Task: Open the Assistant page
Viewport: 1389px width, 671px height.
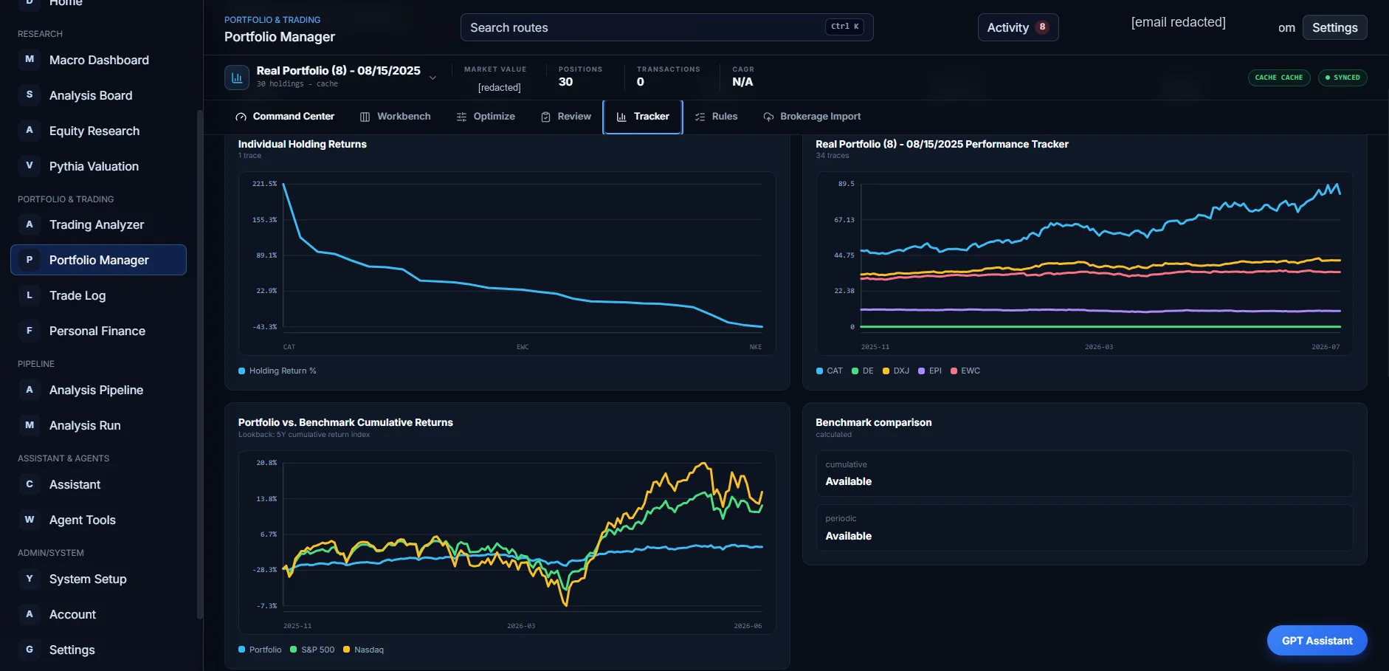Action: (x=99, y=484)
